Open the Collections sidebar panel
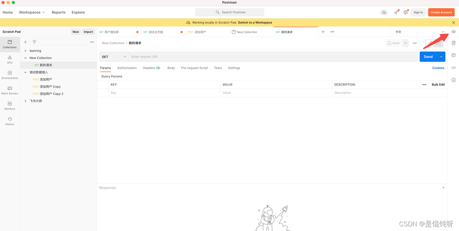459x231 pixels. tap(10, 44)
